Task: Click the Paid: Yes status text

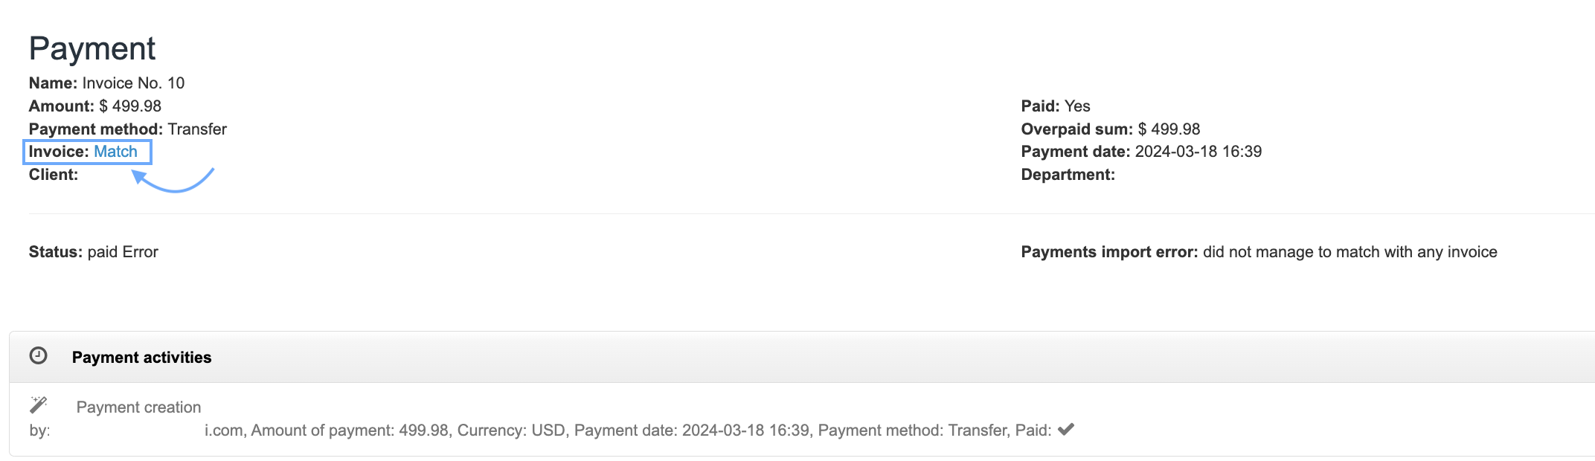Action: pos(1055,106)
